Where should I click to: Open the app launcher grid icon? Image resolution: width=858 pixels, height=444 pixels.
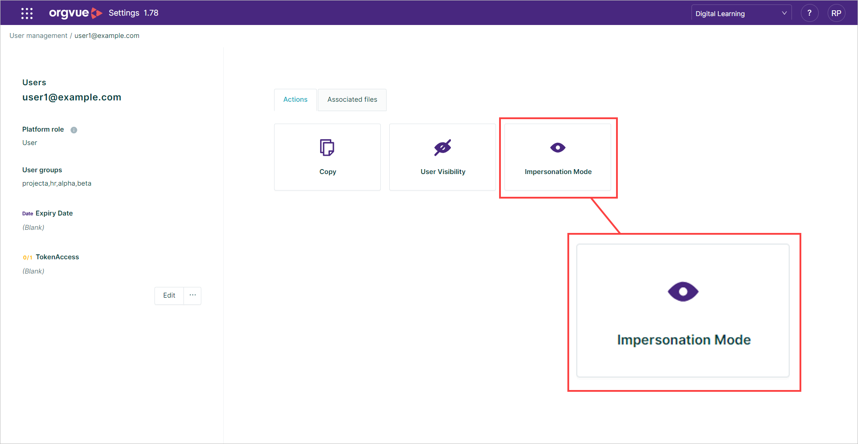tap(27, 13)
